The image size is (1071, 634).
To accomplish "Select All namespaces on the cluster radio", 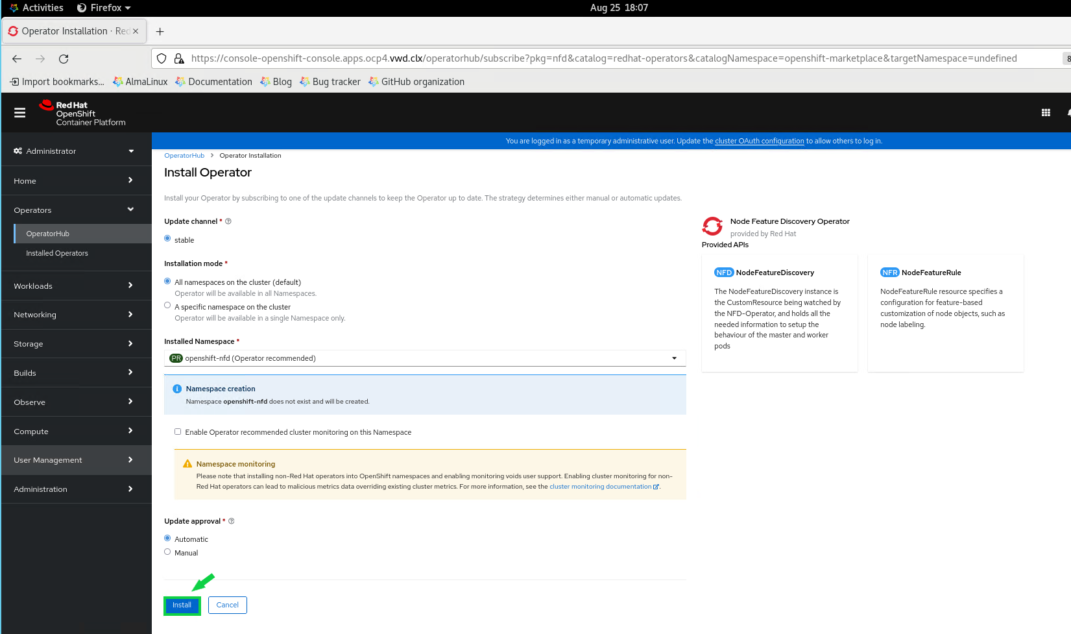I will pyautogui.click(x=167, y=281).
